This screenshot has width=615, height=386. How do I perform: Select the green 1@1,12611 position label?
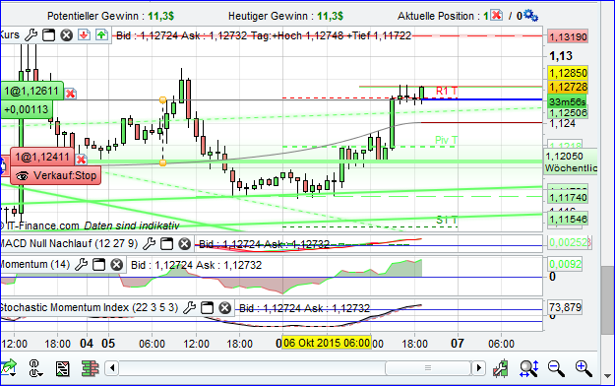(31, 92)
